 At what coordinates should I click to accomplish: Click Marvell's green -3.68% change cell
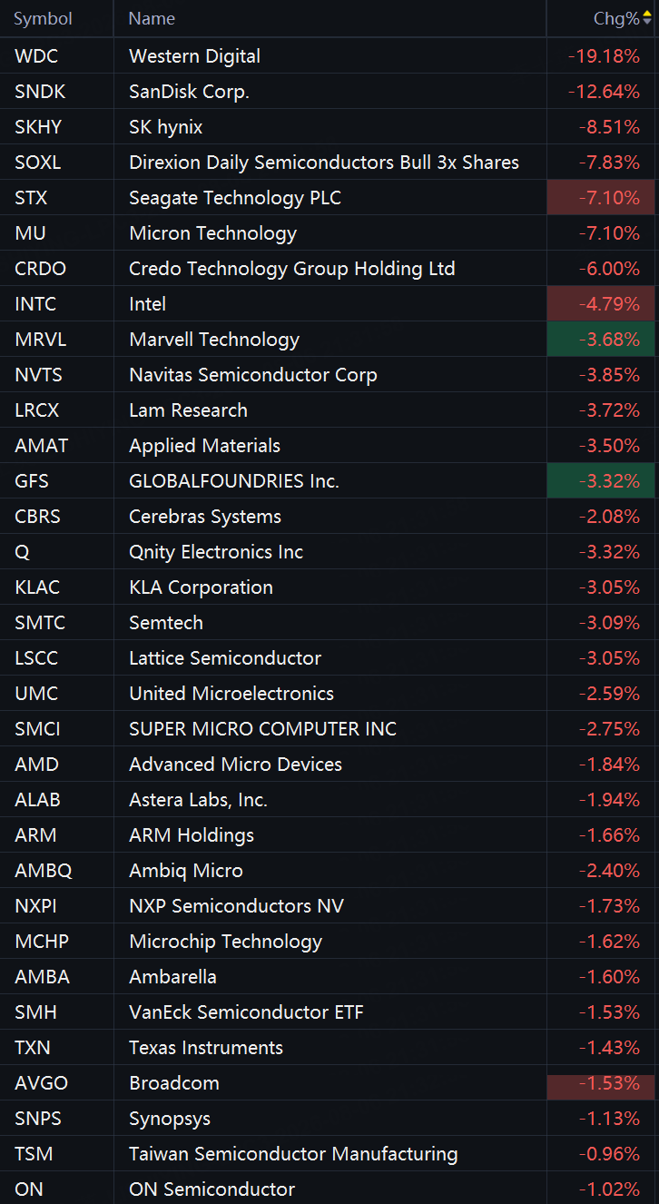coord(601,339)
